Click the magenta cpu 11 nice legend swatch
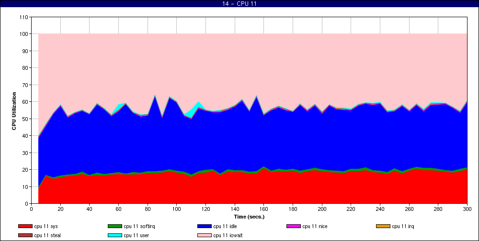 pyautogui.click(x=294, y=226)
